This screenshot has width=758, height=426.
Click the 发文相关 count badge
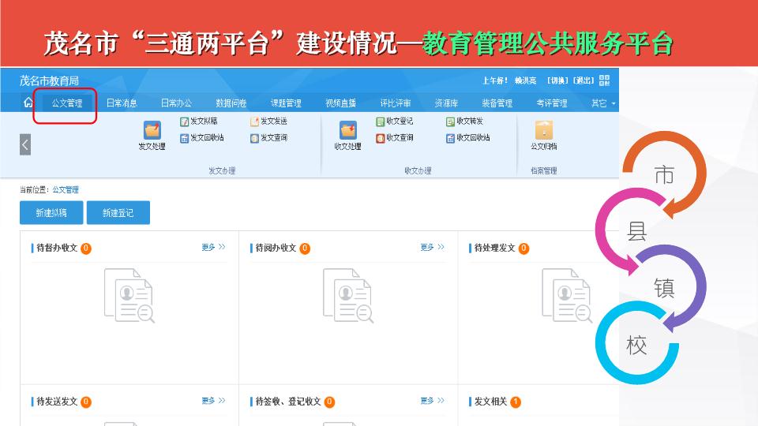(516, 402)
